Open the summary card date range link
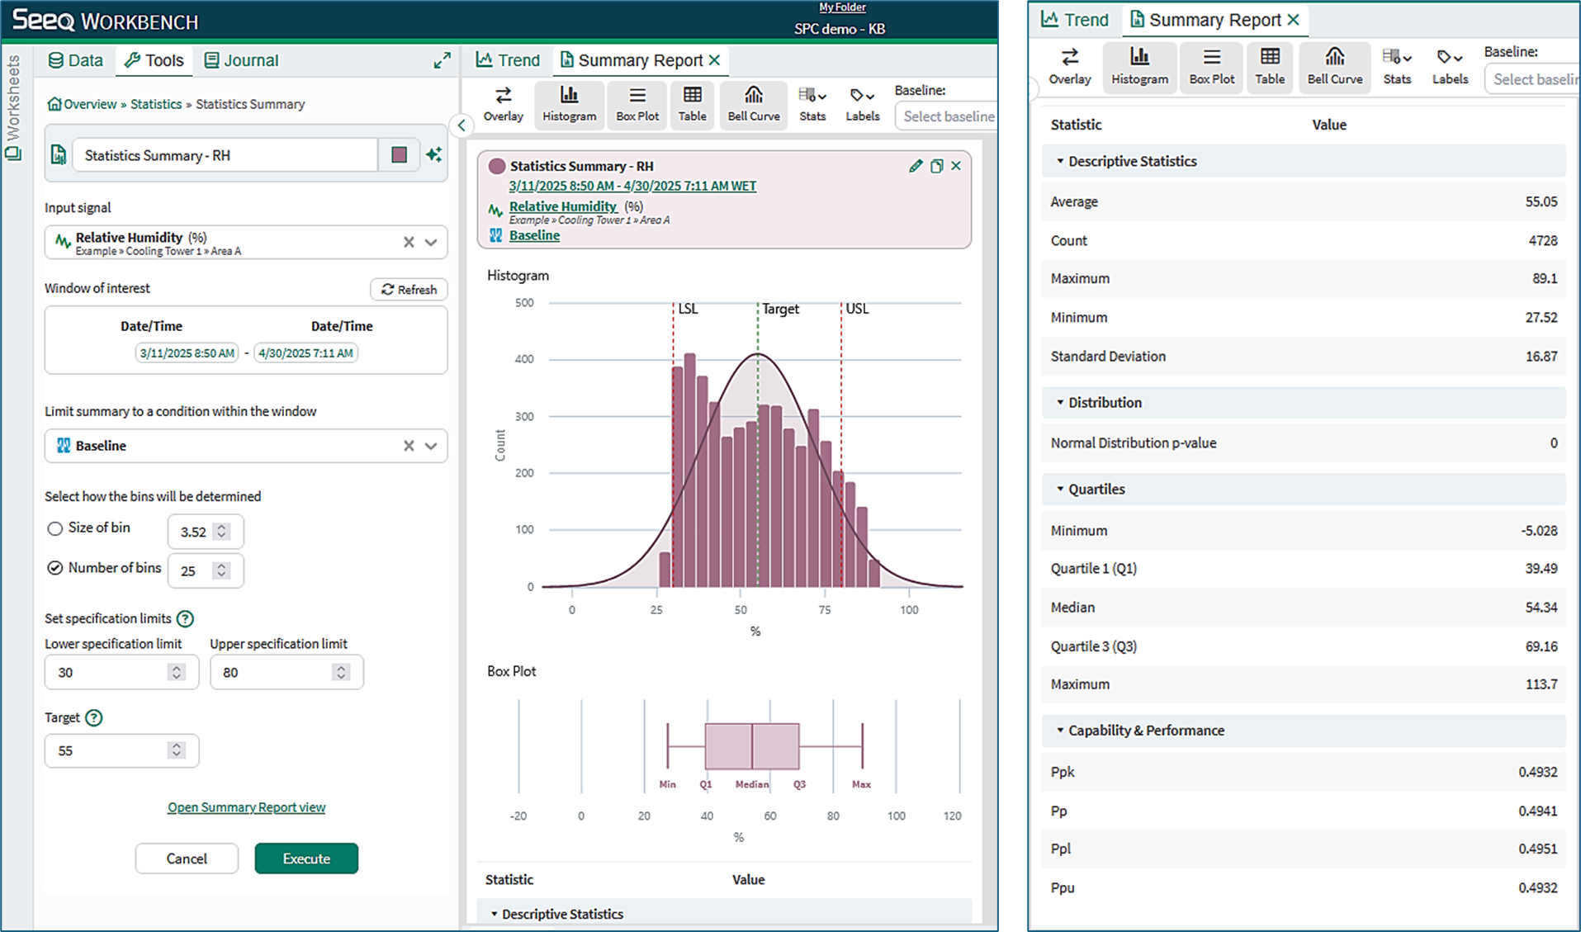Screen dimensions: 1581x932 [632, 186]
